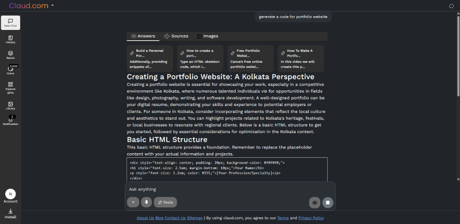Click the page vertical scrollbar thumb
The width and height of the screenshot is (460, 224).
click(458, 56)
